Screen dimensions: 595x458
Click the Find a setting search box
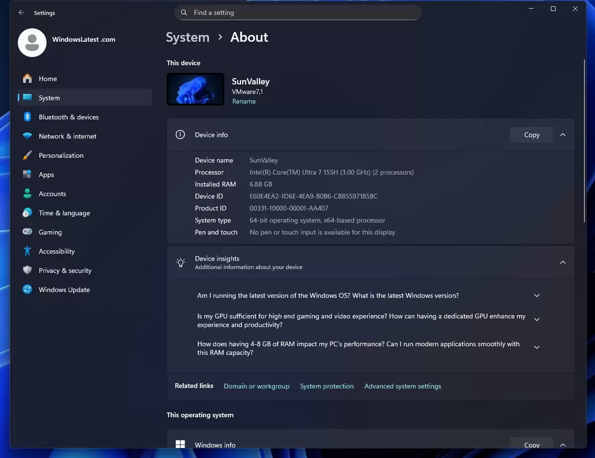point(298,12)
